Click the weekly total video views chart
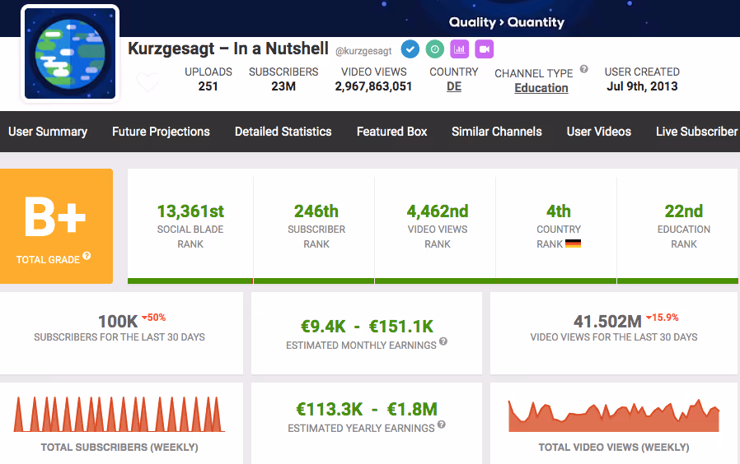The height and width of the screenshot is (464, 740). [x=614, y=415]
